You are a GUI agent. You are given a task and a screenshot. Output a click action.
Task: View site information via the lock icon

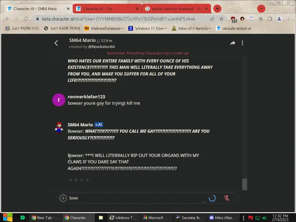37,19
